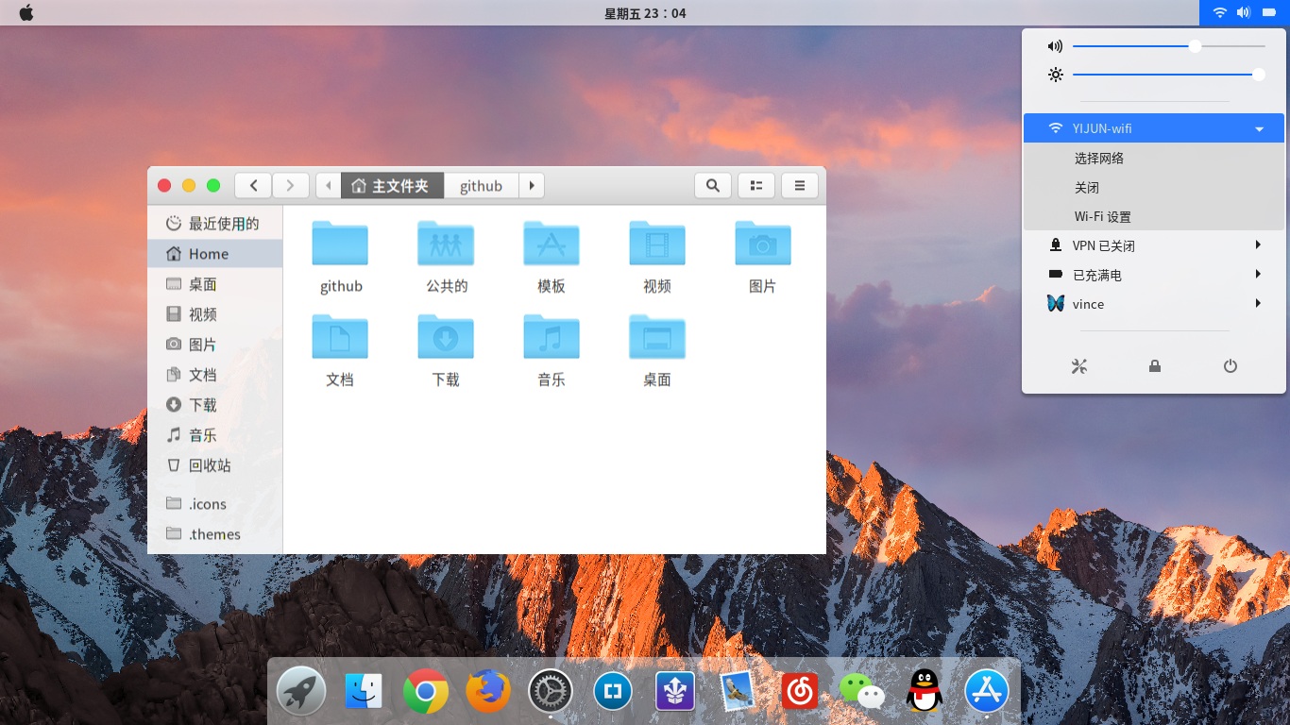Click the power button icon
The height and width of the screenshot is (725, 1290).
click(1231, 366)
